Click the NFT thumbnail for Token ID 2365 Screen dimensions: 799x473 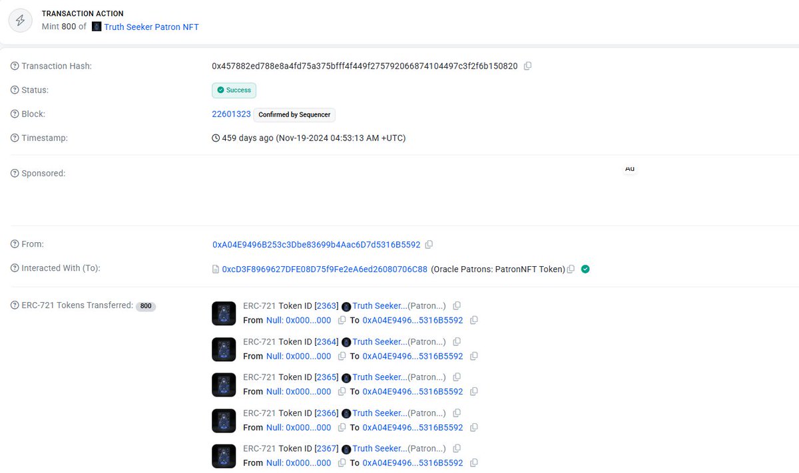pyautogui.click(x=224, y=385)
